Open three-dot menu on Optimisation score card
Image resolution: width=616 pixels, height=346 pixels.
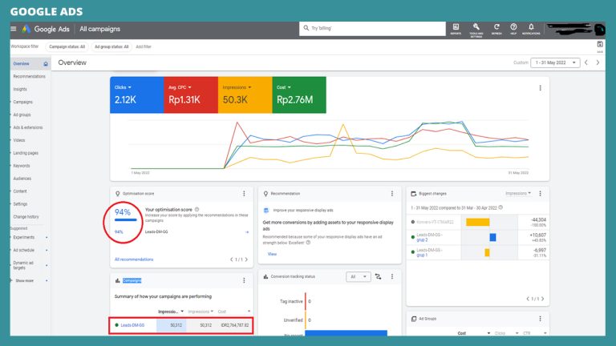(x=244, y=194)
